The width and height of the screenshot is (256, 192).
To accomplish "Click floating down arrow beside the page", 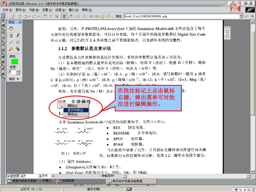I will [227, 36].
